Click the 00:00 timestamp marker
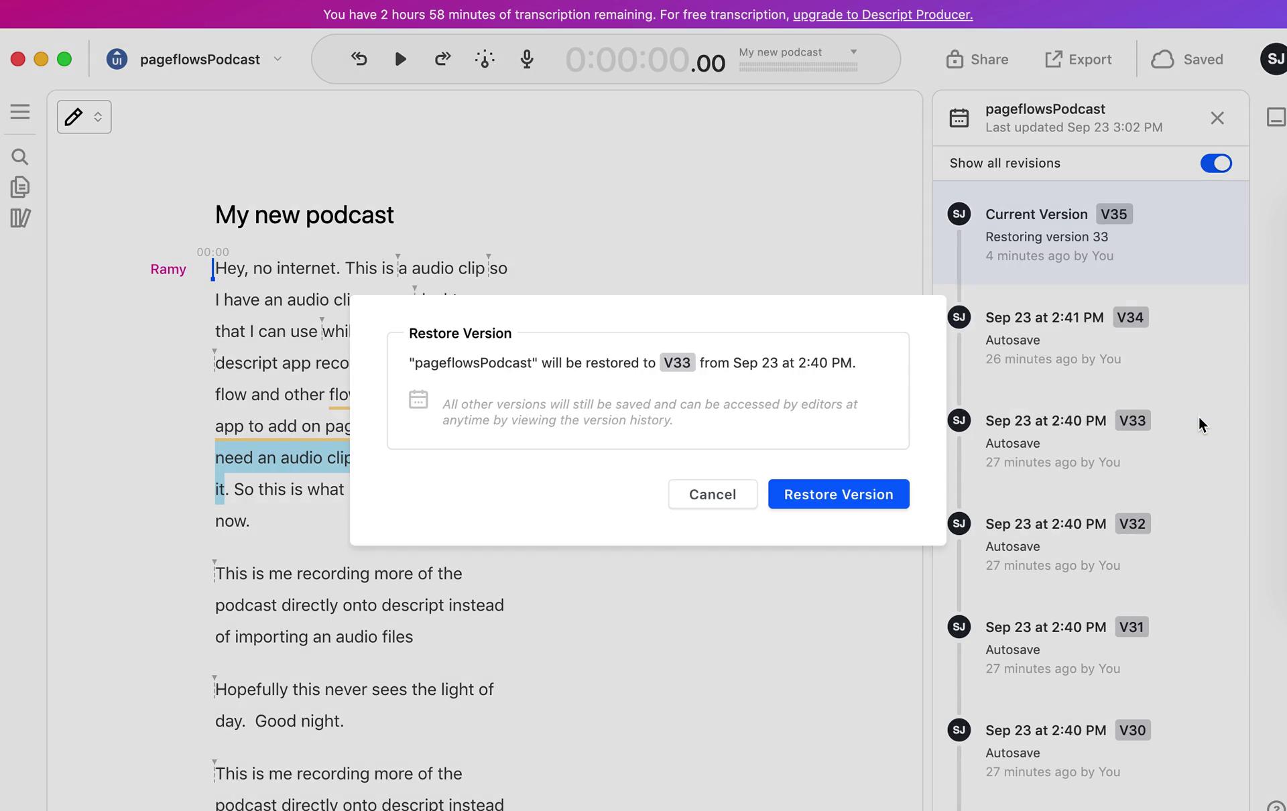Image resolution: width=1287 pixels, height=811 pixels. 212,252
